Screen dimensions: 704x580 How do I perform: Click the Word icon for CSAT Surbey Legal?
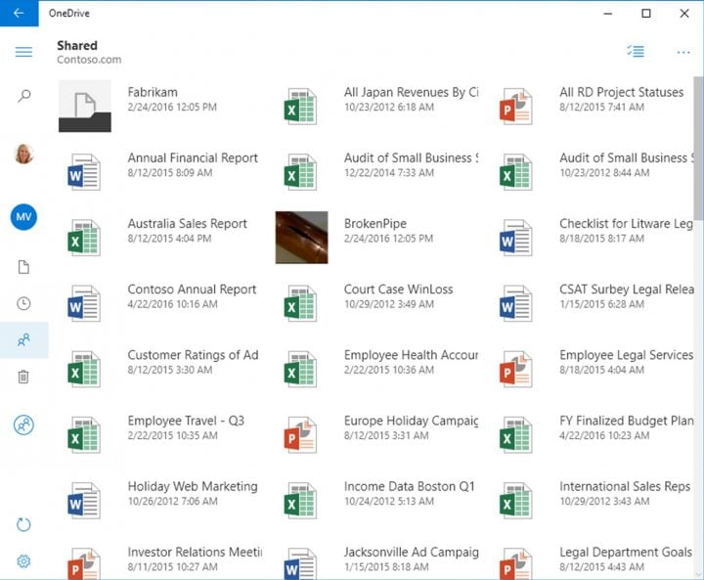[x=516, y=303]
